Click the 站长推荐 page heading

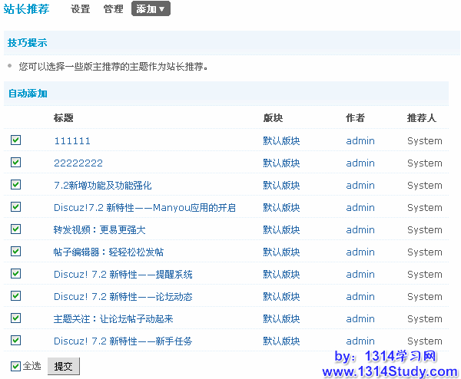click(26, 9)
